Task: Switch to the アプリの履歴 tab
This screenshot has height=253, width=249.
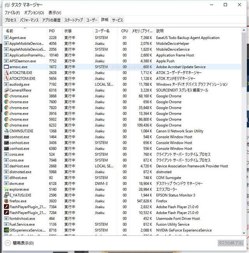Action: [x=51, y=20]
